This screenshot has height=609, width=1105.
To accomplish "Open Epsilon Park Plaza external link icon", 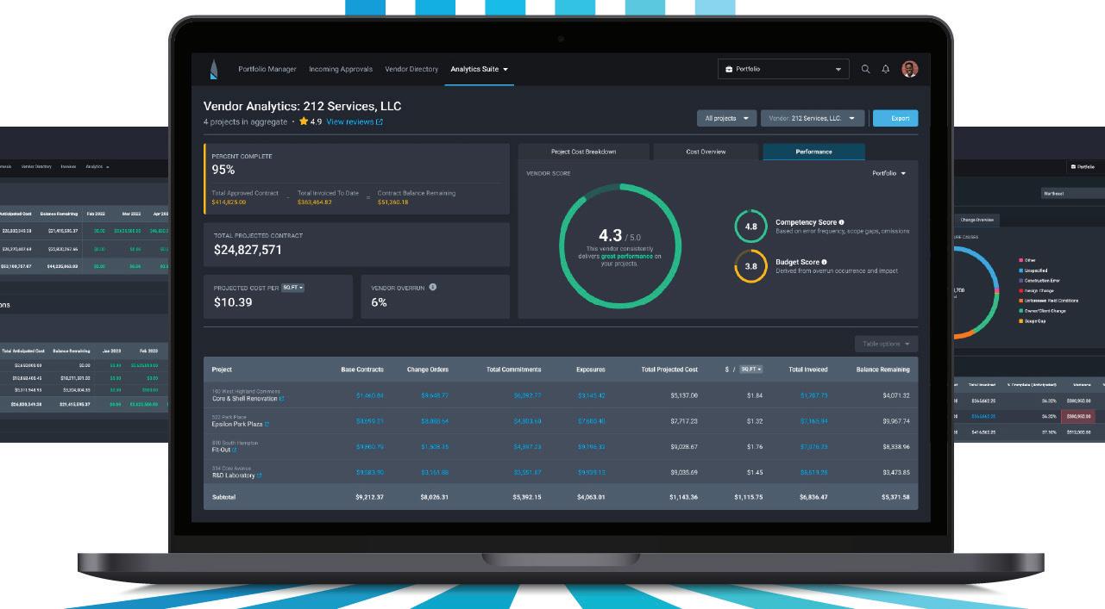I will (x=267, y=425).
